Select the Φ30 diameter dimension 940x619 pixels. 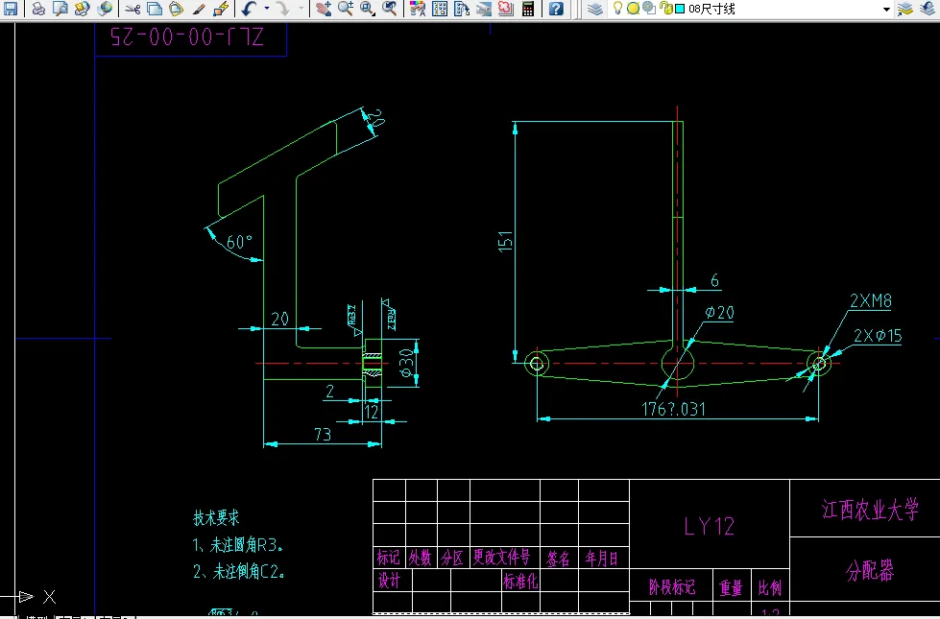[x=406, y=363]
